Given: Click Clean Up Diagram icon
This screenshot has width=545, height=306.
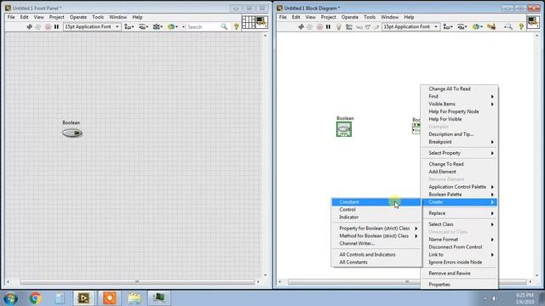Looking at the screenshot, I should pos(491,26).
